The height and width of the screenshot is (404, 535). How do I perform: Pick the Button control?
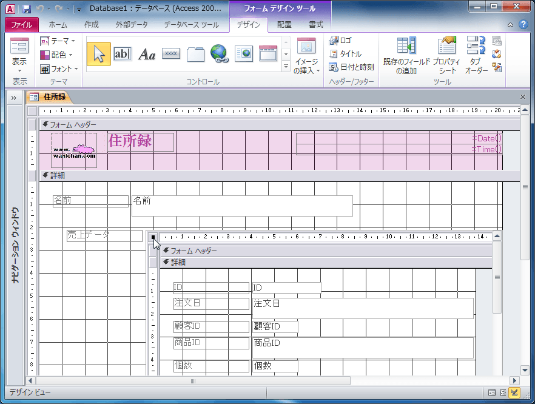[171, 53]
